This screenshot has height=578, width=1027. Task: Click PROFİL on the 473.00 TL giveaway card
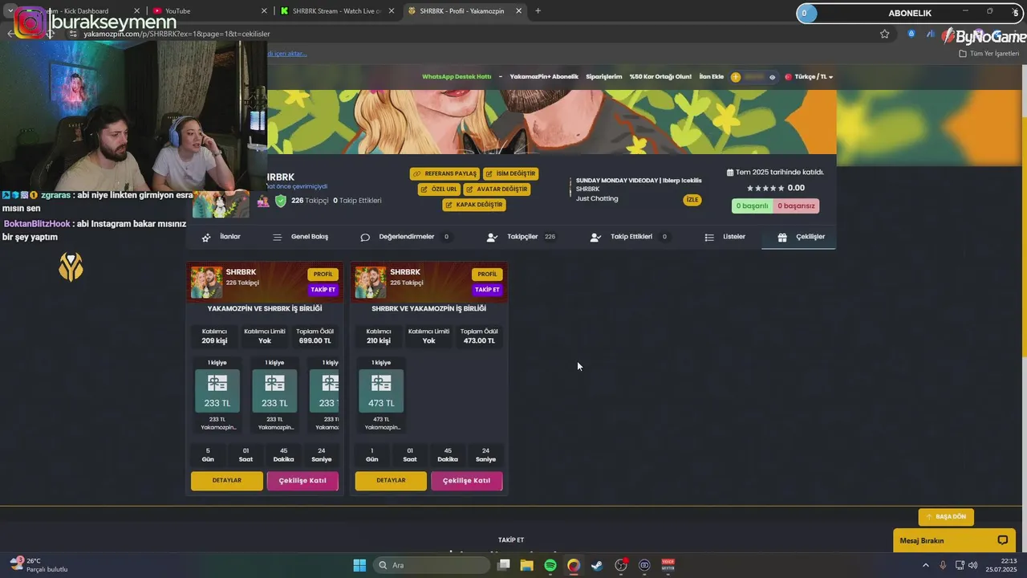click(x=487, y=275)
